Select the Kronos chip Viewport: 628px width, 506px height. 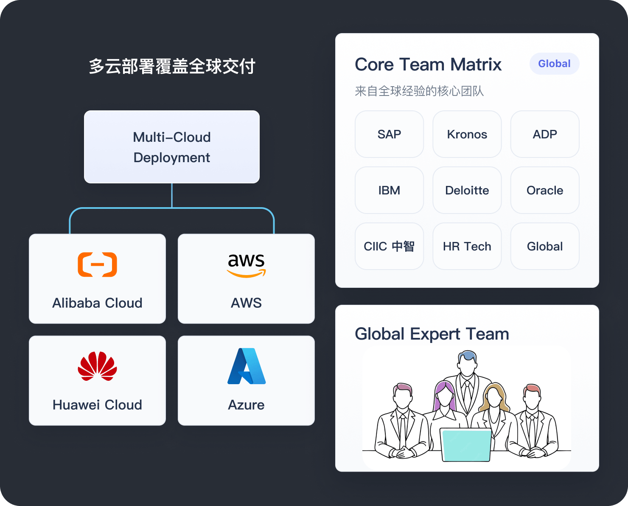point(467,134)
